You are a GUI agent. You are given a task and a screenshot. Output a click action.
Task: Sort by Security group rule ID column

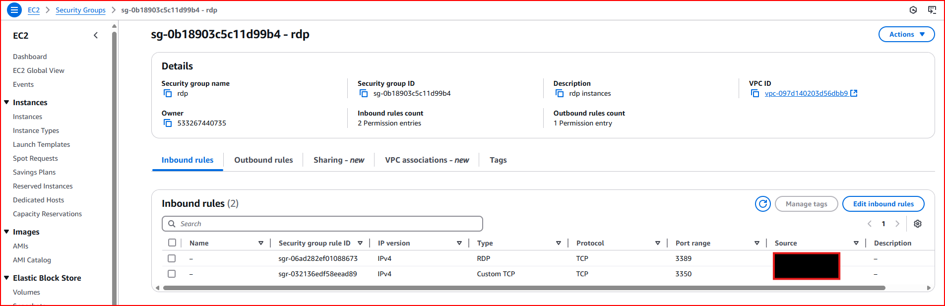360,243
